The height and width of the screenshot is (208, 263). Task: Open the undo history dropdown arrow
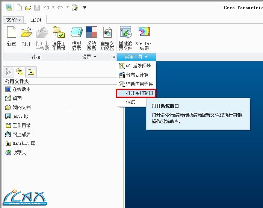tap(53, 7)
